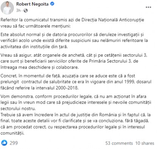Screen dimensions: 157x149
Task: Open the 3h post timestamp
Action: tap(18, 11)
